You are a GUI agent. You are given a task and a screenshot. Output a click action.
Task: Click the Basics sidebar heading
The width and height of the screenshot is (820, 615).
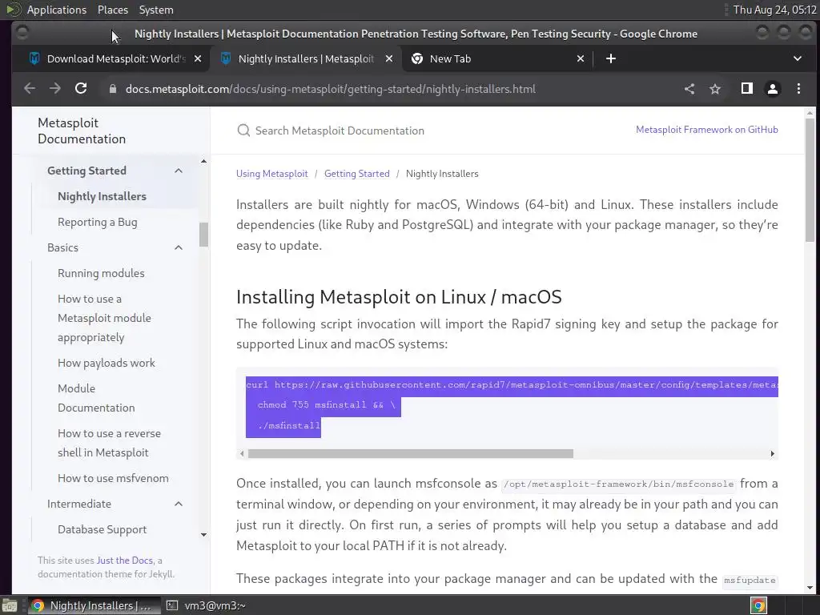click(62, 247)
